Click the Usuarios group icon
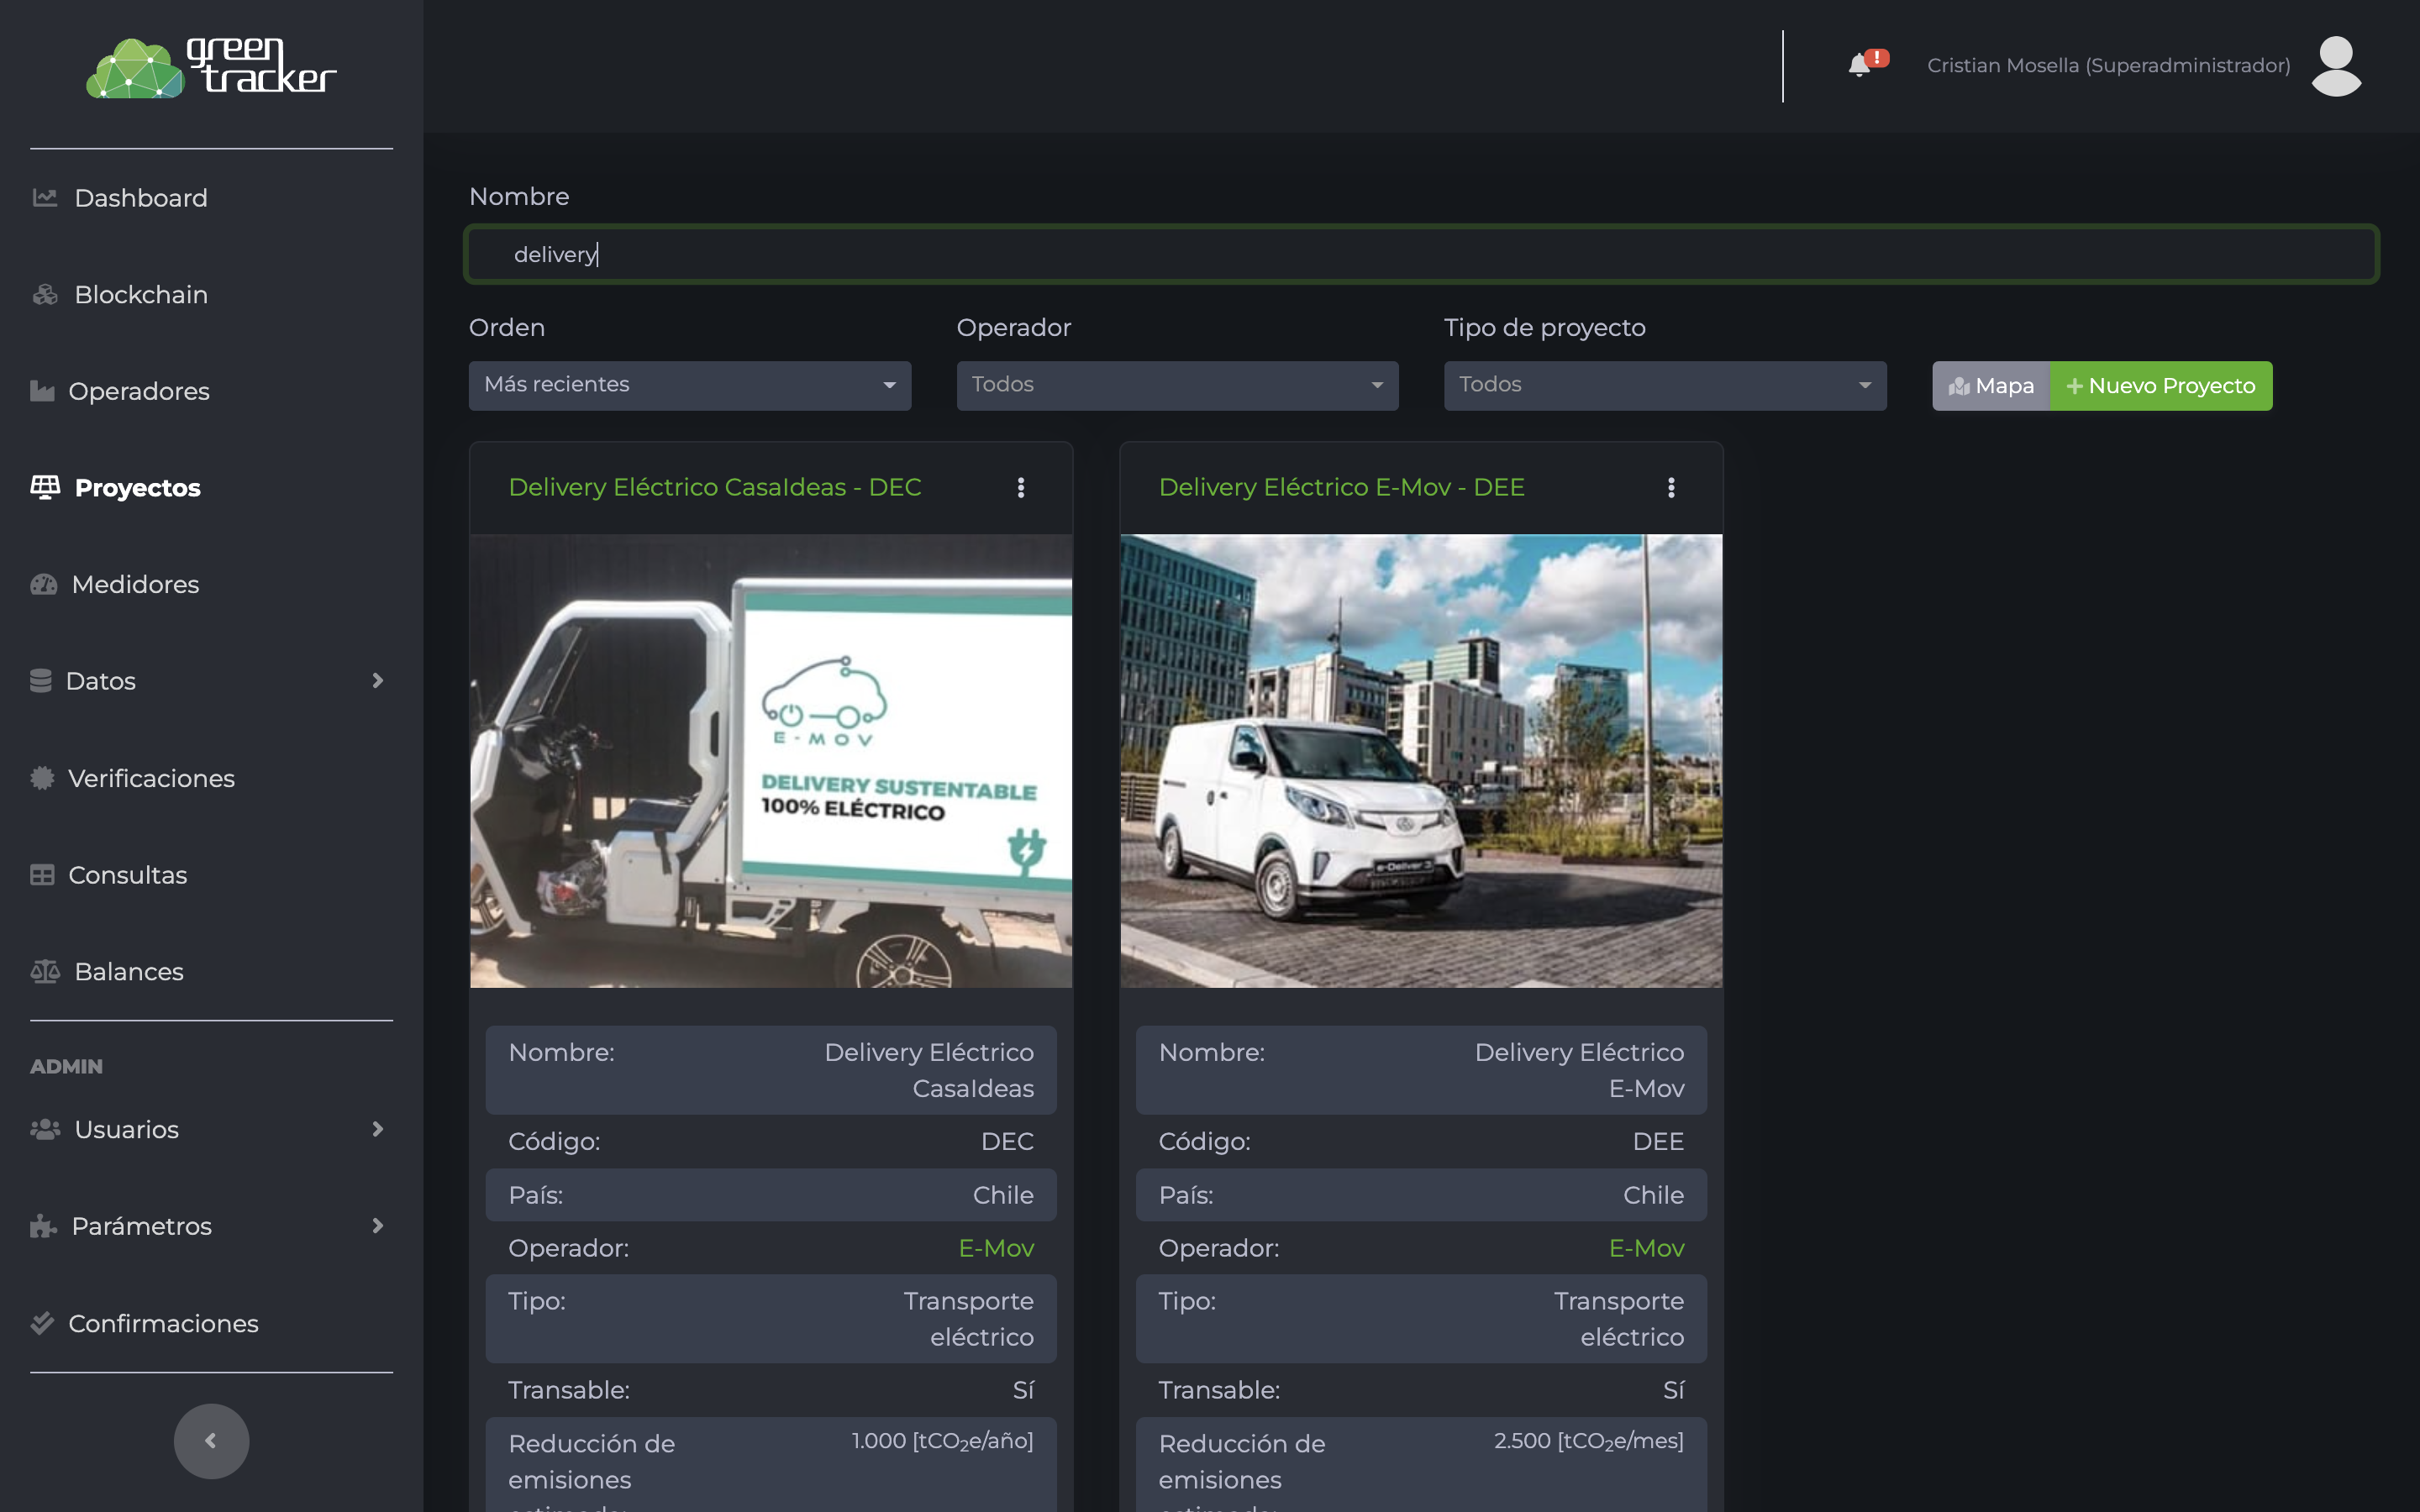Screen dimensions: 2420x1512 (45, 1129)
